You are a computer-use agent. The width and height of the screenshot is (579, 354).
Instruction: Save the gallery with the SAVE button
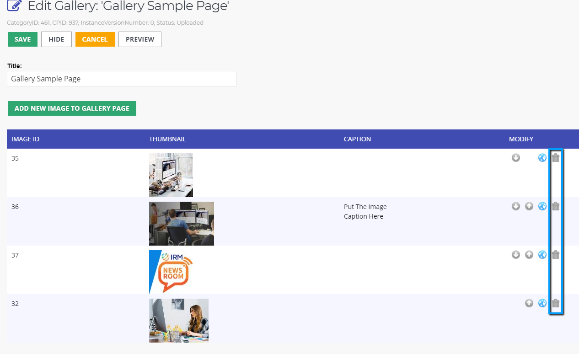(x=22, y=39)
